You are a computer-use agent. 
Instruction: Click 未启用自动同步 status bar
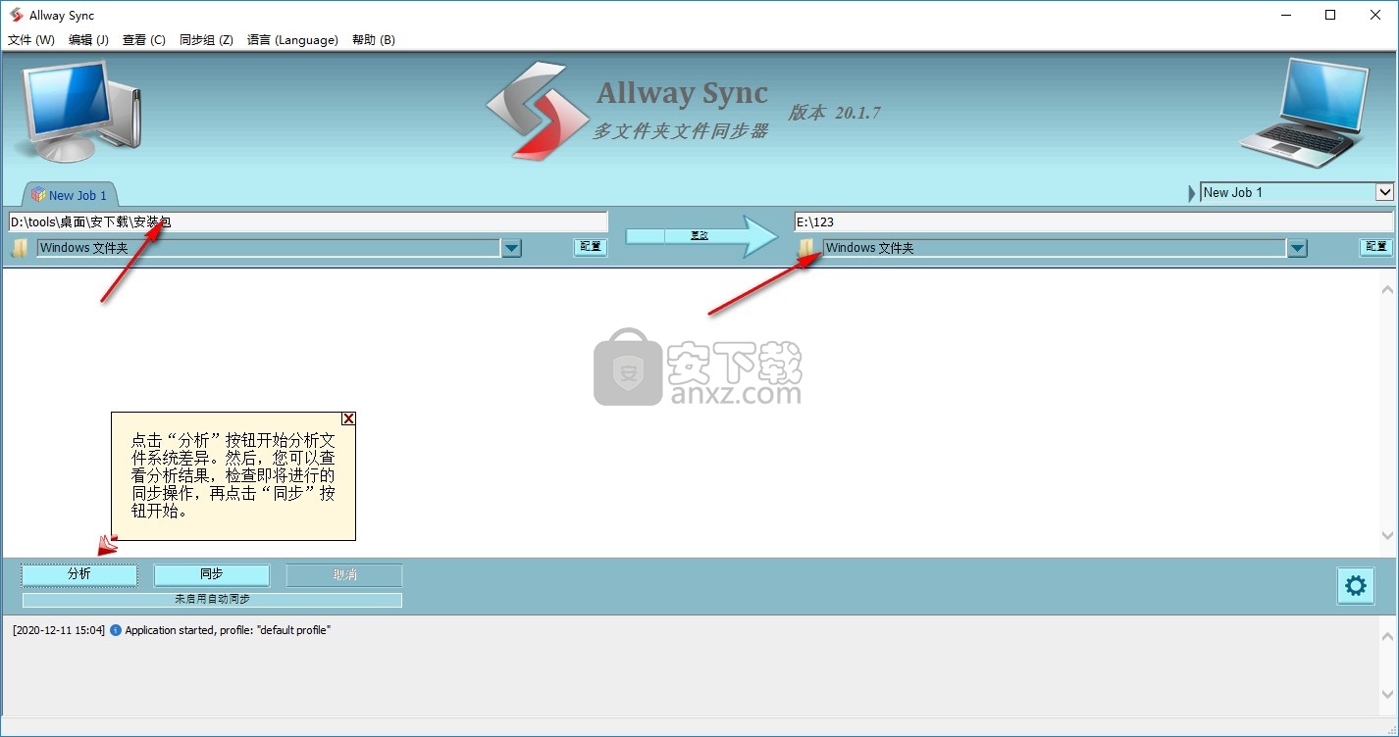(x=212, y=599)
